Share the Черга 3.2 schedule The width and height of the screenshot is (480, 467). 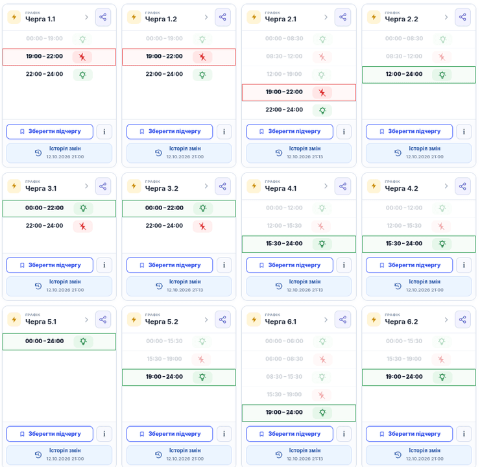pos(222,186)
